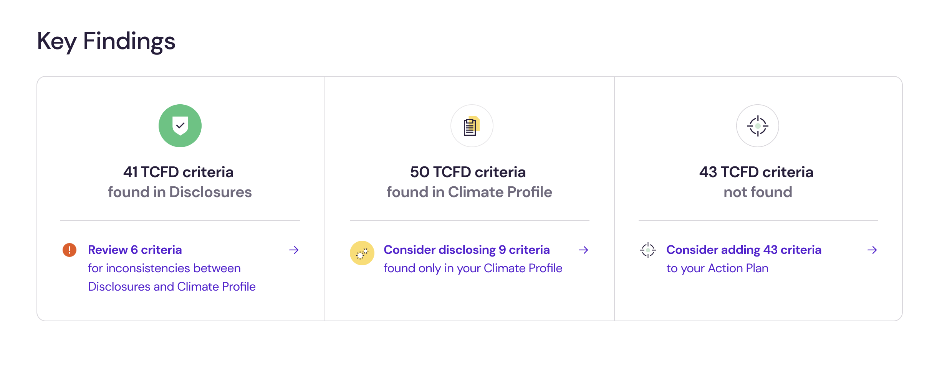Click the large crosshair target icon
The image size is (942, 365).
click(x=757, y=126)
